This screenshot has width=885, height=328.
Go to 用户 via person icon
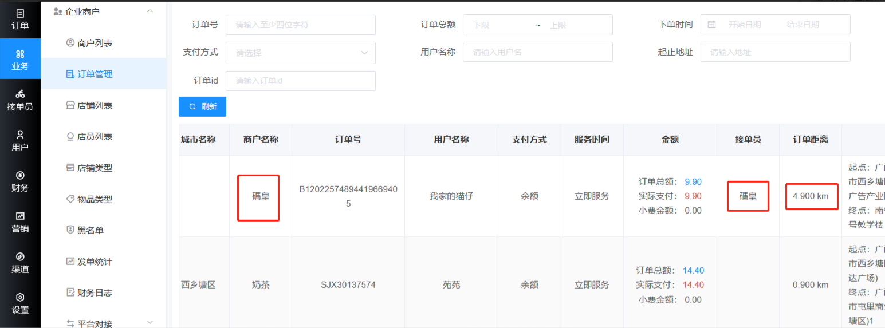(x=20, y=135)
